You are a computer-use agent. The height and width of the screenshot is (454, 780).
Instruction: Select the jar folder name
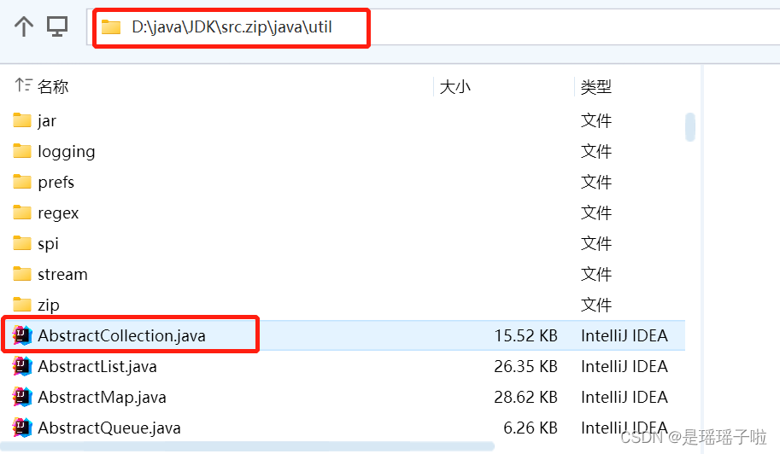click(47, 120)
